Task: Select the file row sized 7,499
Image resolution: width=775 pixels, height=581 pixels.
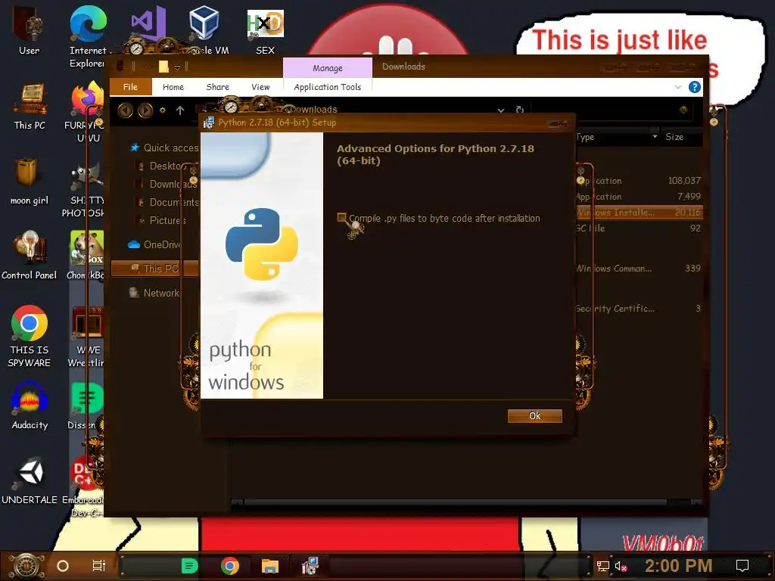Action: [x=639, y=197]
